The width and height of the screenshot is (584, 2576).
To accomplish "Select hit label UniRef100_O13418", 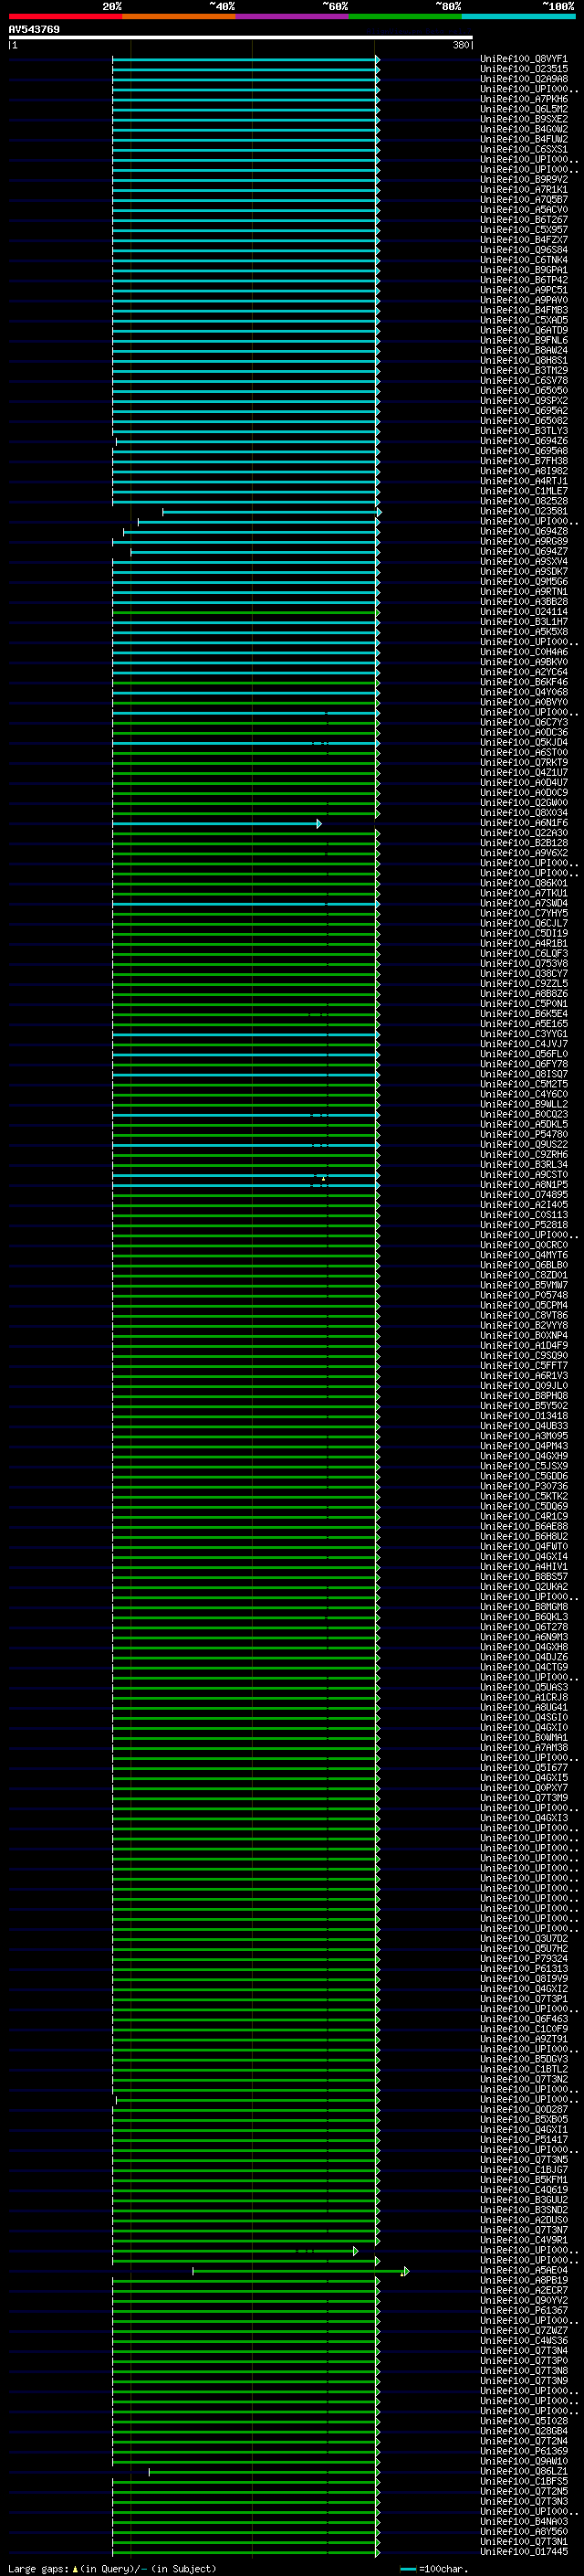I will (524, 1416).
